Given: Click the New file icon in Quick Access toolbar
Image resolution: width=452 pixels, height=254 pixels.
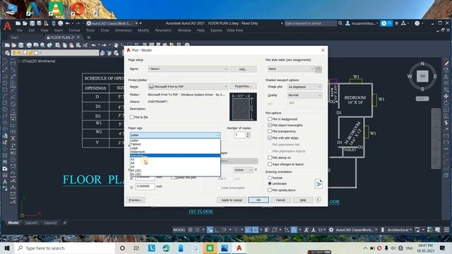Looking at the screenshot, I should (x=18, y=23).
